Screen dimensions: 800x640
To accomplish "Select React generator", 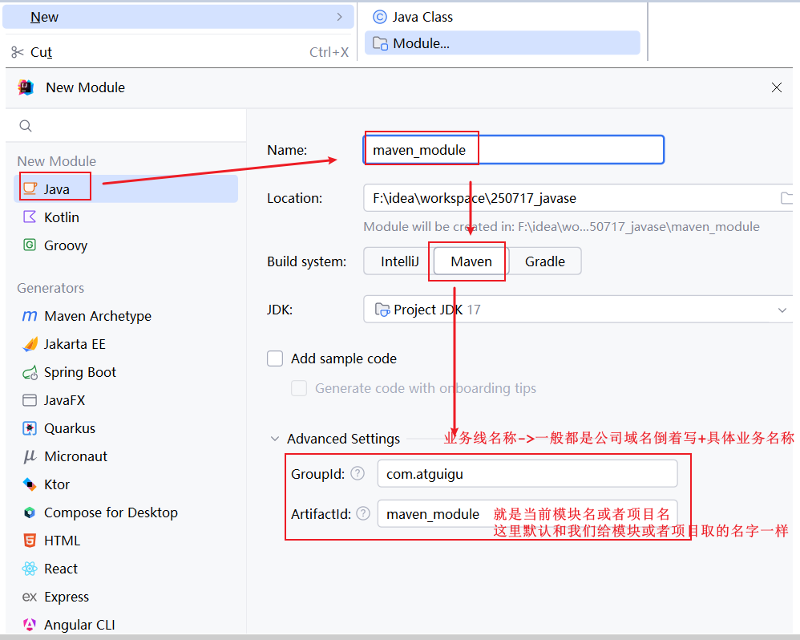I will click(126, 569).
